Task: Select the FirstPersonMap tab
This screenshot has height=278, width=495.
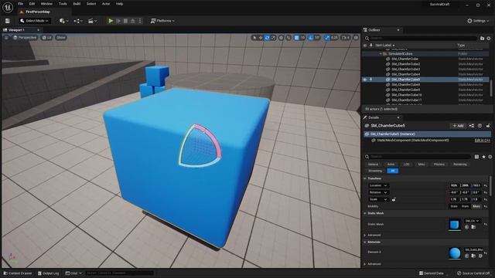Action: pos(38,12)
